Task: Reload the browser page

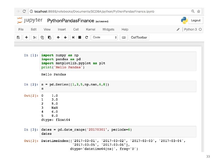Action: click(x=24, y=11)
